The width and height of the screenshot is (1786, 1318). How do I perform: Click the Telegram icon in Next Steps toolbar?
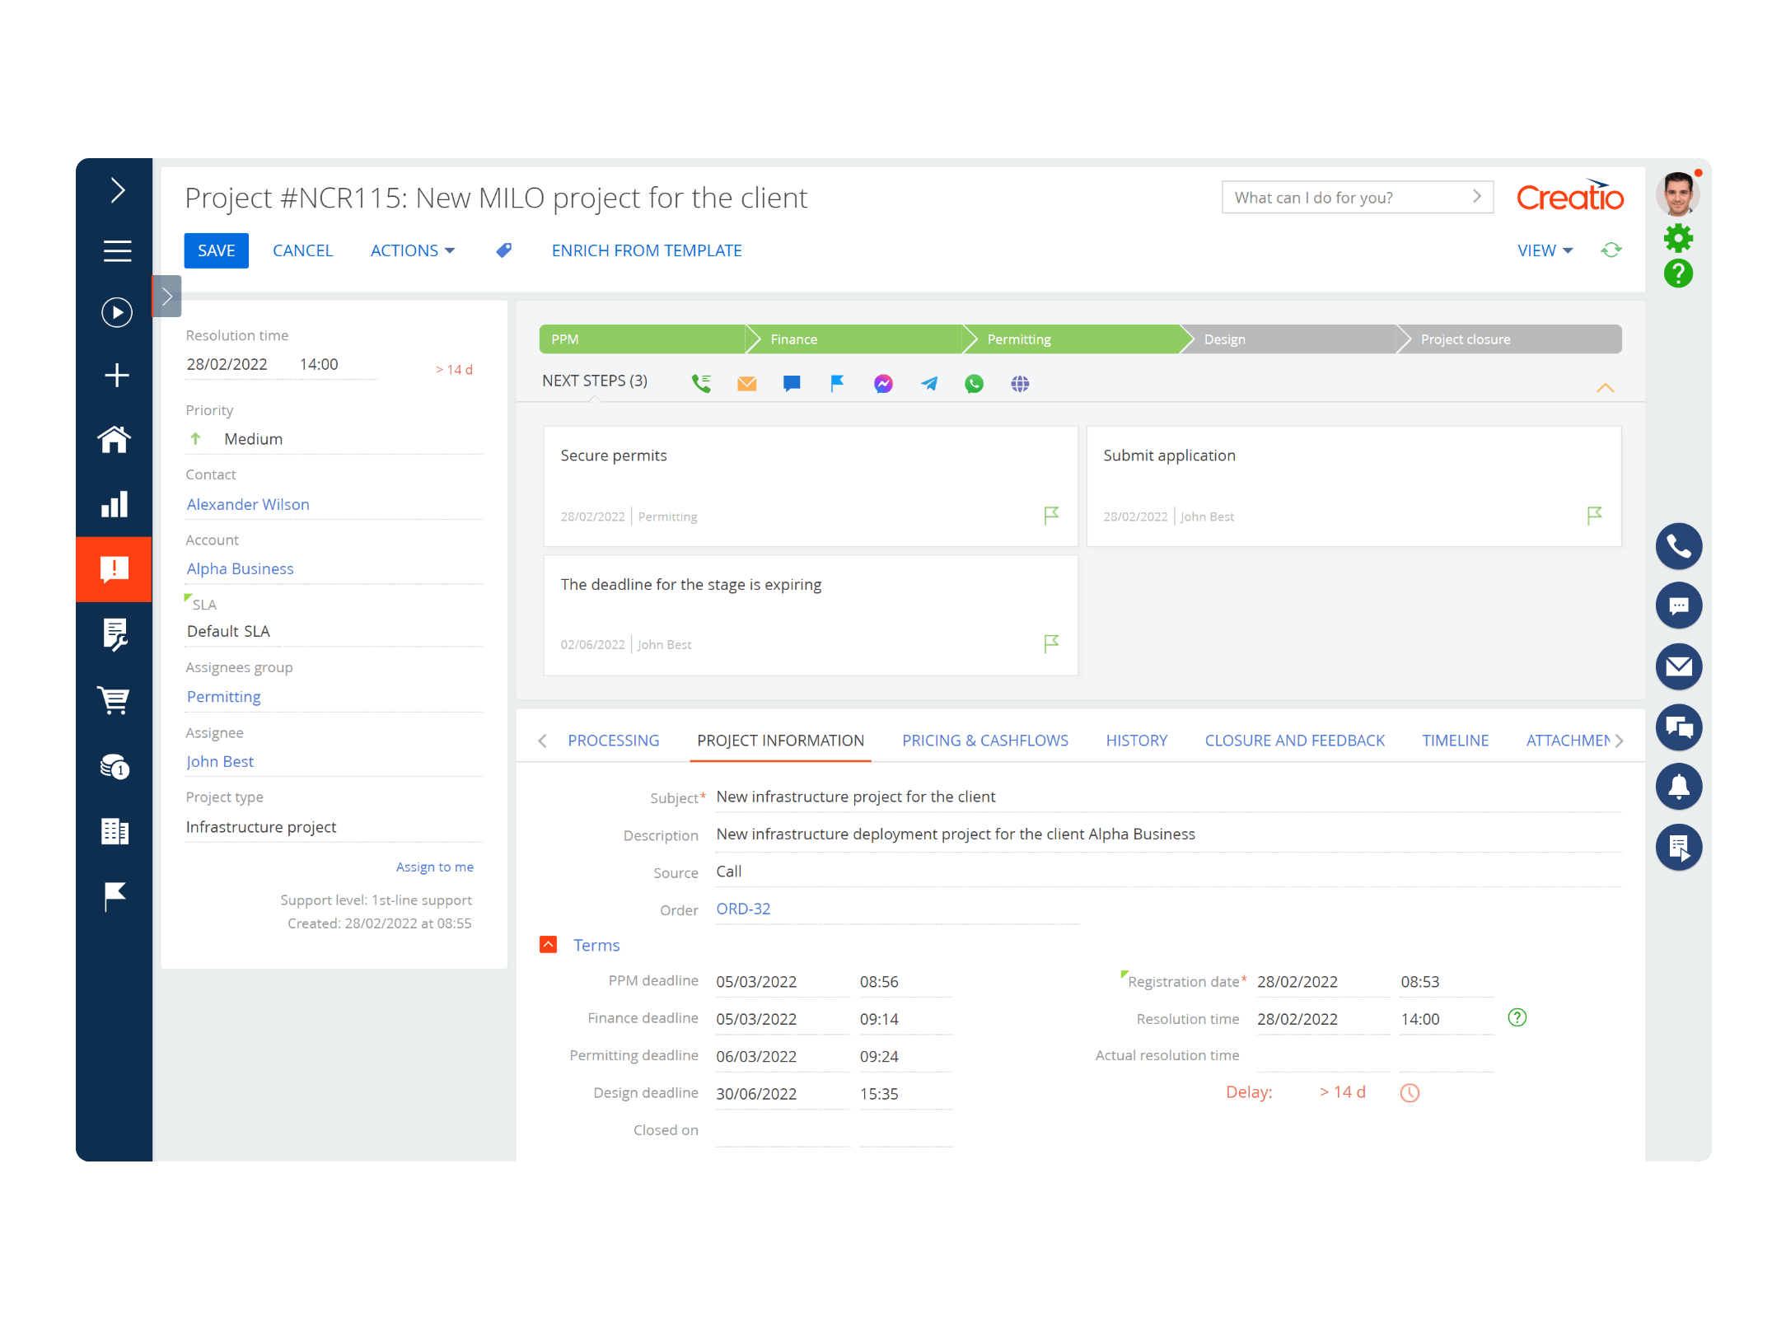coord(929,383)
